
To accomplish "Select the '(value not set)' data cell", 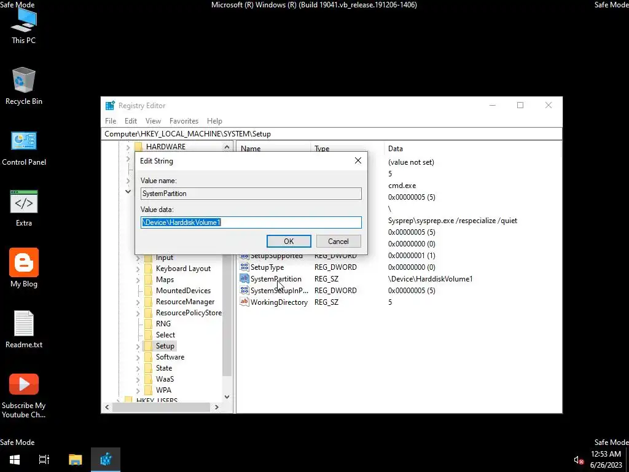I will 411,162.
